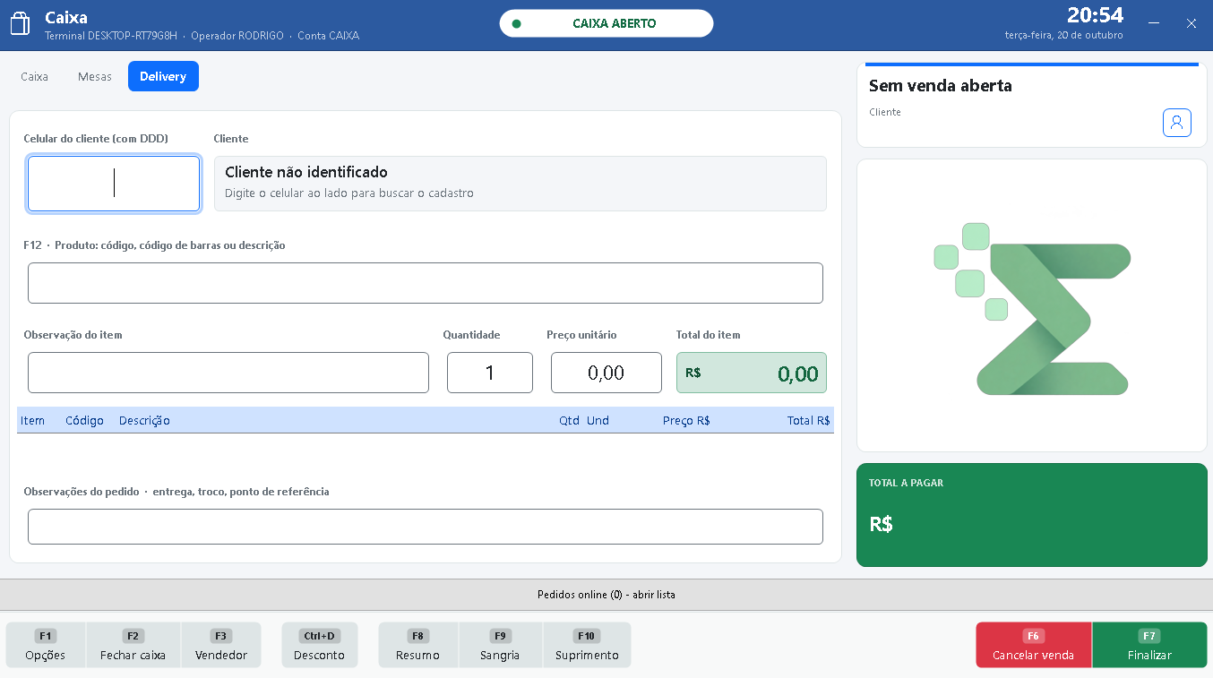Close the Caixa window
Image resolution: width=1213 pixels, height=678 pixels.
pos(1191,23)
